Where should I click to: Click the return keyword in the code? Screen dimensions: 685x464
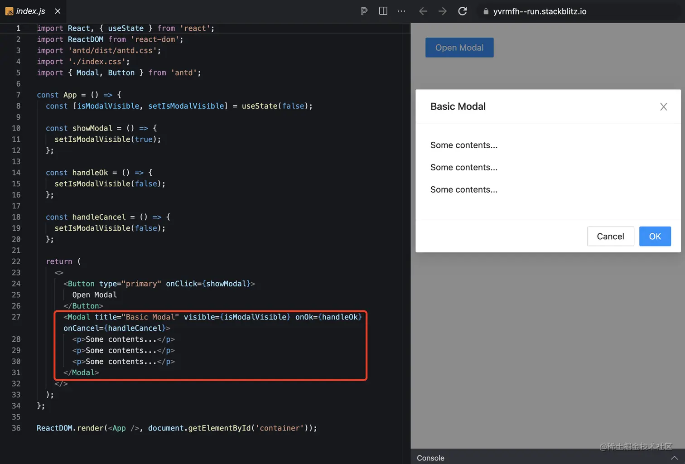point(59,261)
